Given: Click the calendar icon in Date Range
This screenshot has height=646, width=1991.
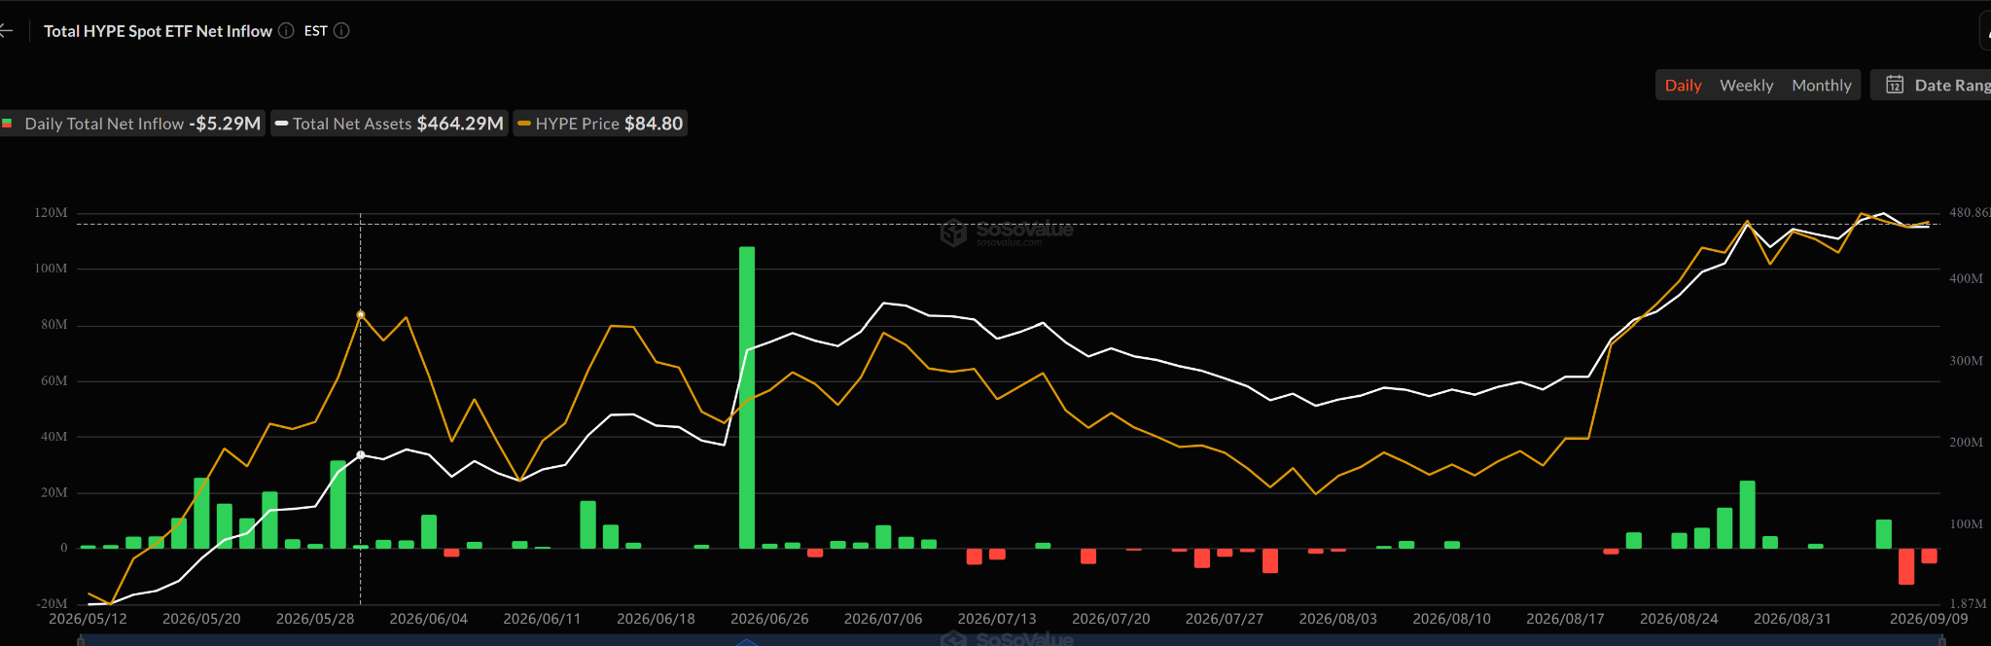Looking at the screenshot, I should (x=1895, y=85).
